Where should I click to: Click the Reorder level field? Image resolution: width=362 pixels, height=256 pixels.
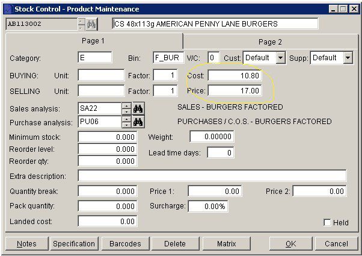[108, 149]
